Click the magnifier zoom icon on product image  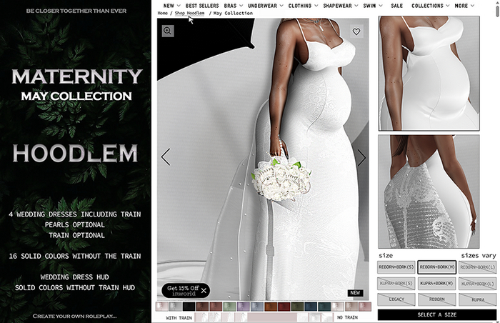[167, 31]
